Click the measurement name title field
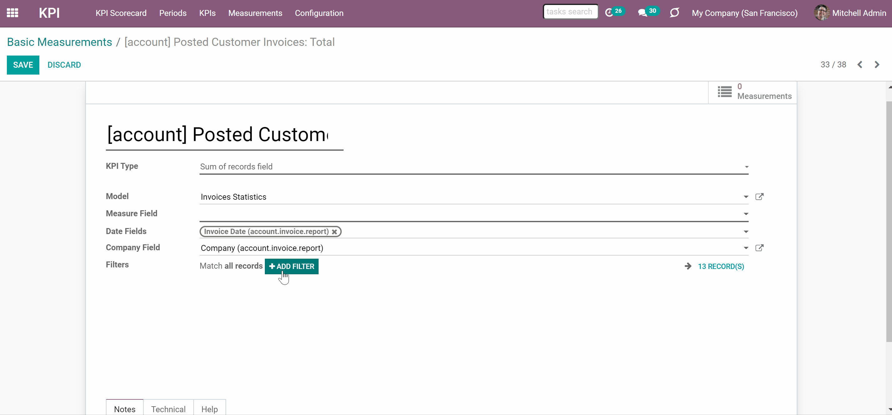The height and width of the screenshot is (415, 892). coord(224,135)
